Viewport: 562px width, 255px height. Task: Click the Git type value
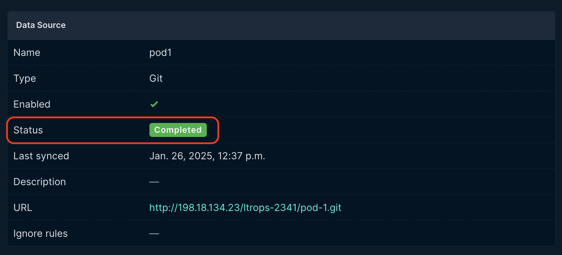(x=156, y=78)
